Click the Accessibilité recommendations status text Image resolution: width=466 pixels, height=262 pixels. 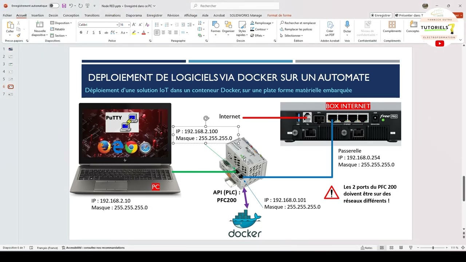pyautogui.click(x=93, y=248)
